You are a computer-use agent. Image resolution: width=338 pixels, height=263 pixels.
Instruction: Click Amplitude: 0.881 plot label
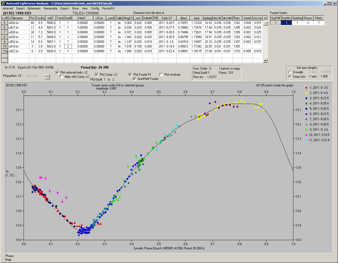106,88
